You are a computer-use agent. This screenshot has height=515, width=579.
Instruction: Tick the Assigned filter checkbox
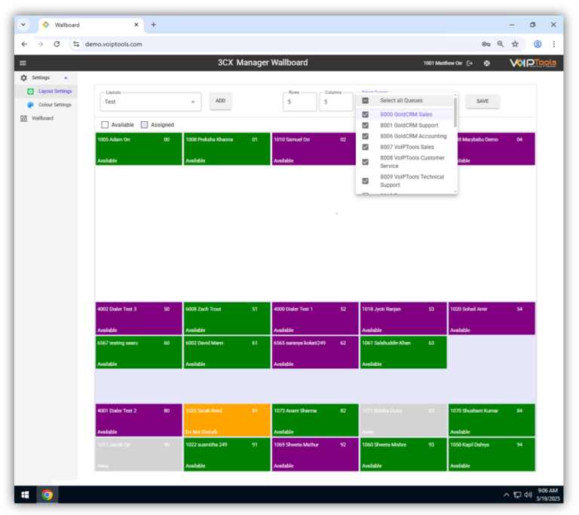click(x=145, y=125)
